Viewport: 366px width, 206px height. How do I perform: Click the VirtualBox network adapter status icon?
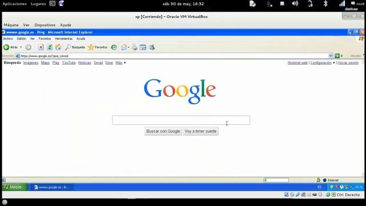pos(303,195)
